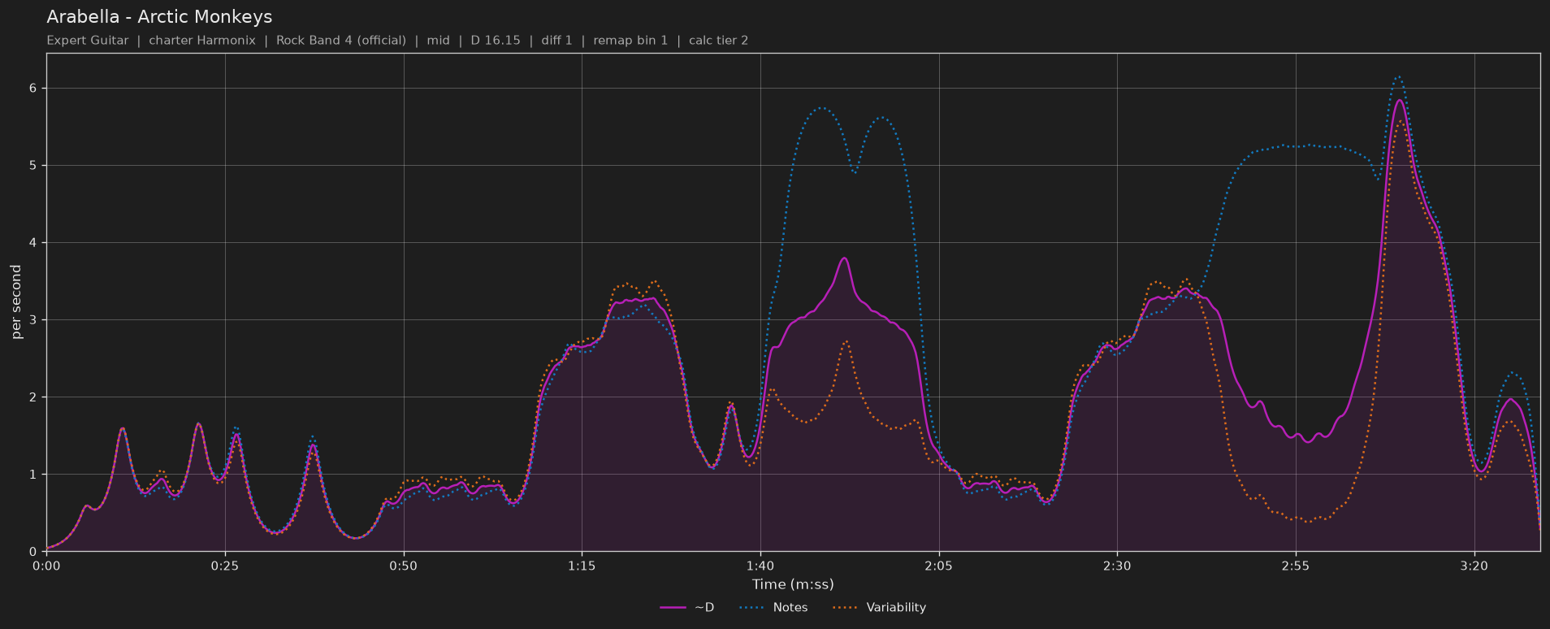Click the '1:40' time tick label
This screenshot has width=1550, height=629.
760,566
